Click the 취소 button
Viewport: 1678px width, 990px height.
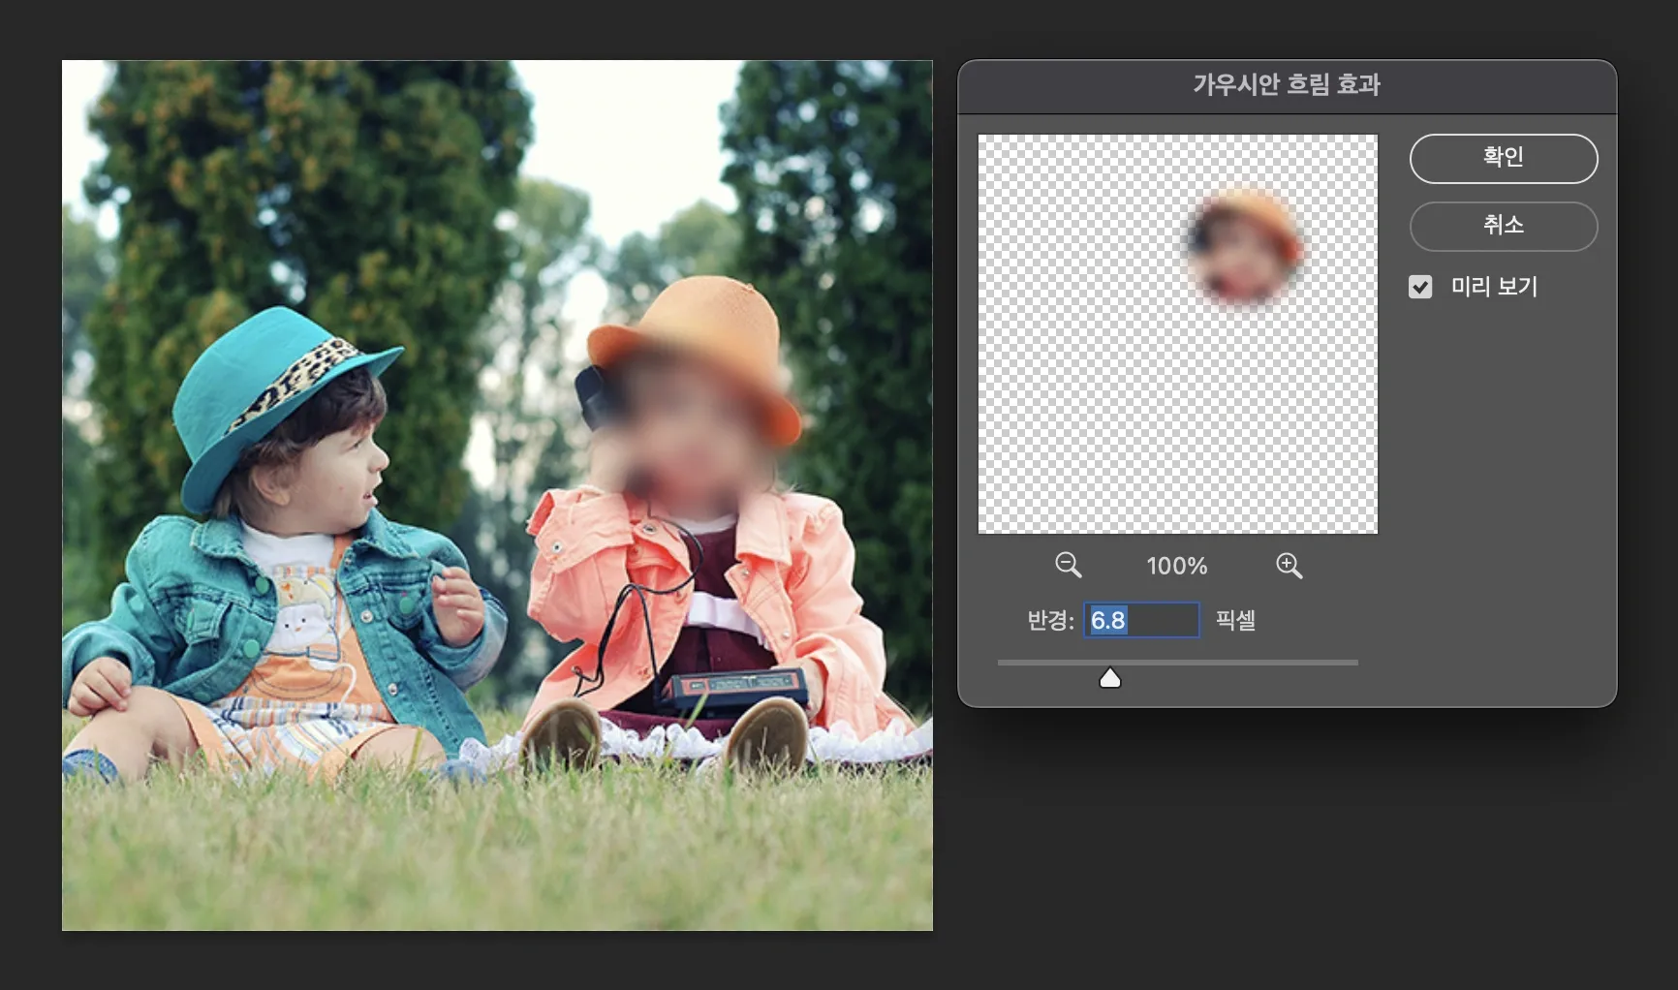(x=1503, y=226)
